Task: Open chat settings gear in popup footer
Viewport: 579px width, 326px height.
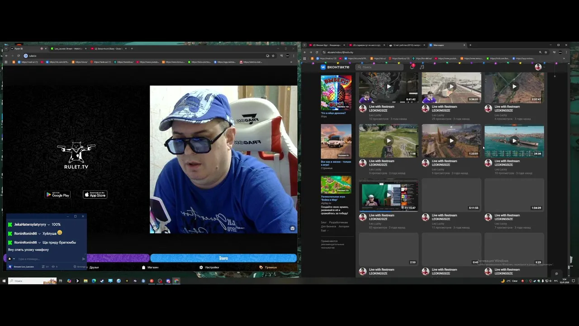Action: [75, 267]
